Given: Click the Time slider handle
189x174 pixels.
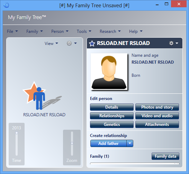Looking at the screenshot, I should point(17,133).
